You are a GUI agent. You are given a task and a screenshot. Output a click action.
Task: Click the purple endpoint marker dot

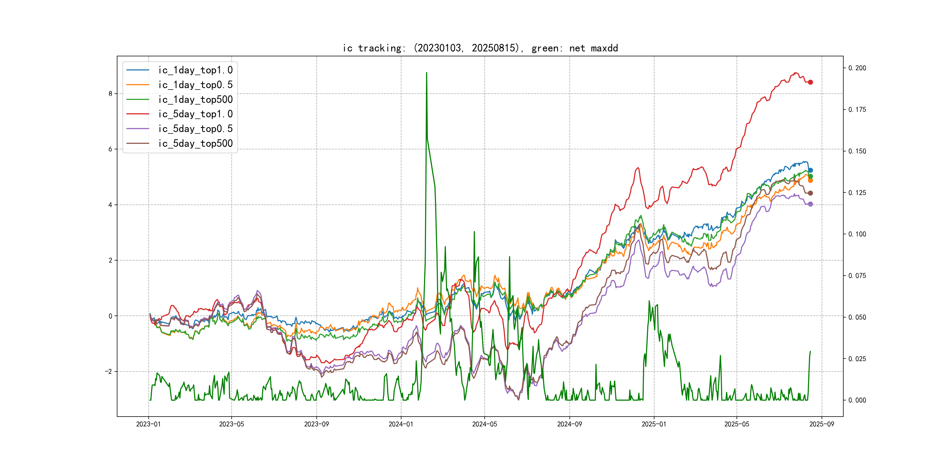810,204
